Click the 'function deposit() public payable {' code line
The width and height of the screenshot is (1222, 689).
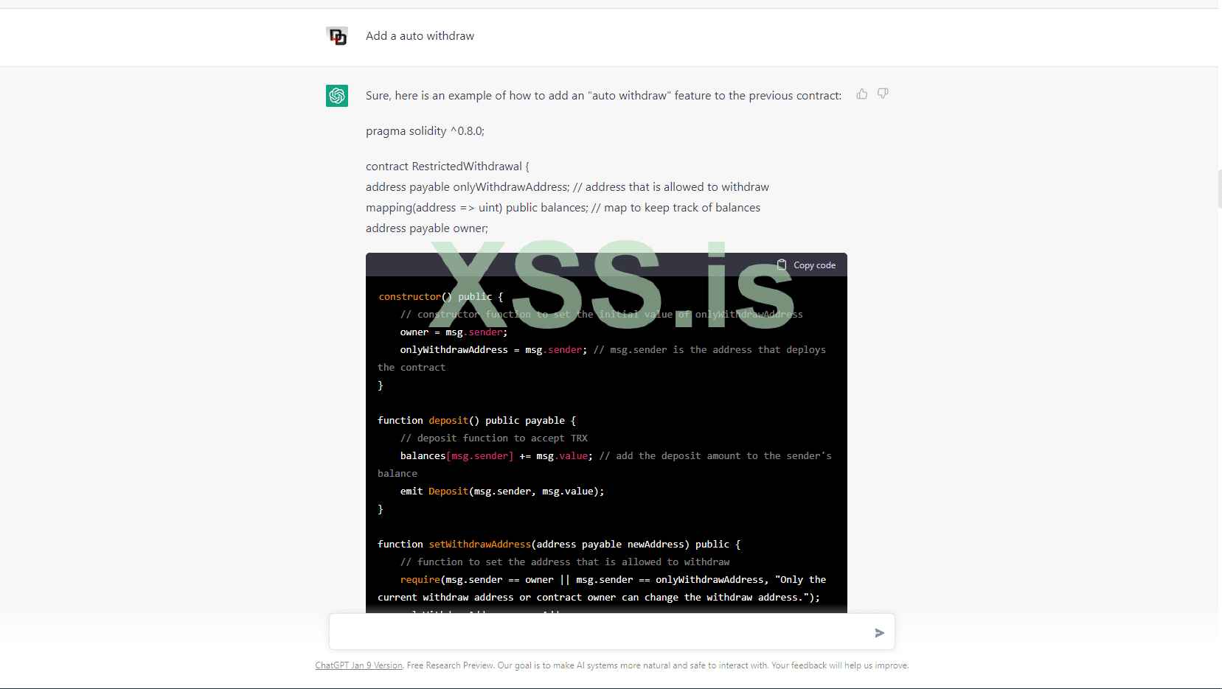point(476,421)
